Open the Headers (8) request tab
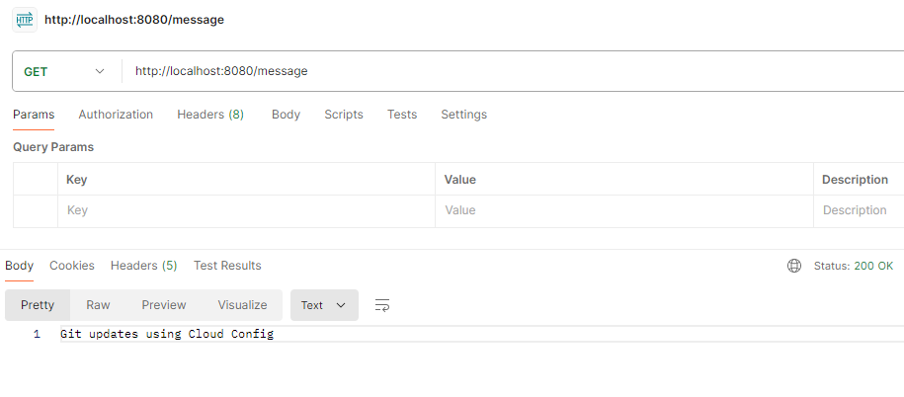This screenshot has height=397, width=904. 210,115
